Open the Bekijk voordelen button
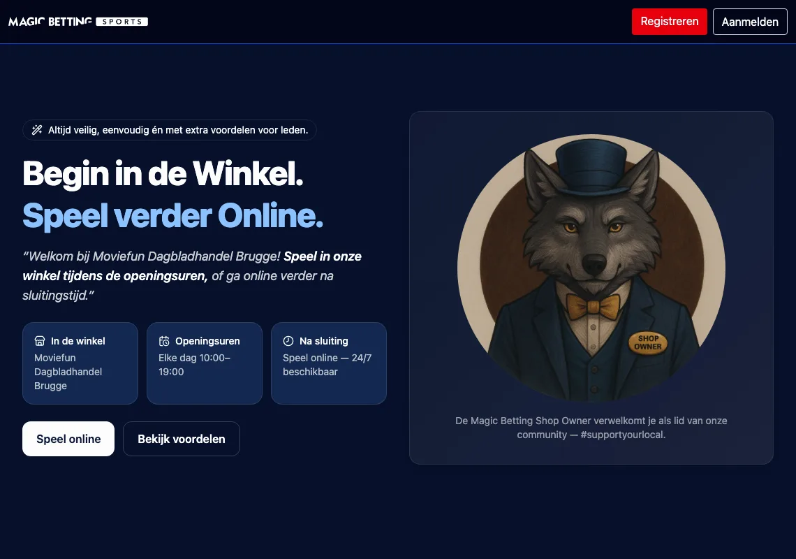796x559 pixels. click(182, 439)
